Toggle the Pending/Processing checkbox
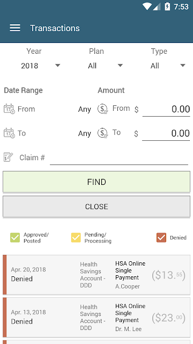193x344 pixels. tap(76, 238)
